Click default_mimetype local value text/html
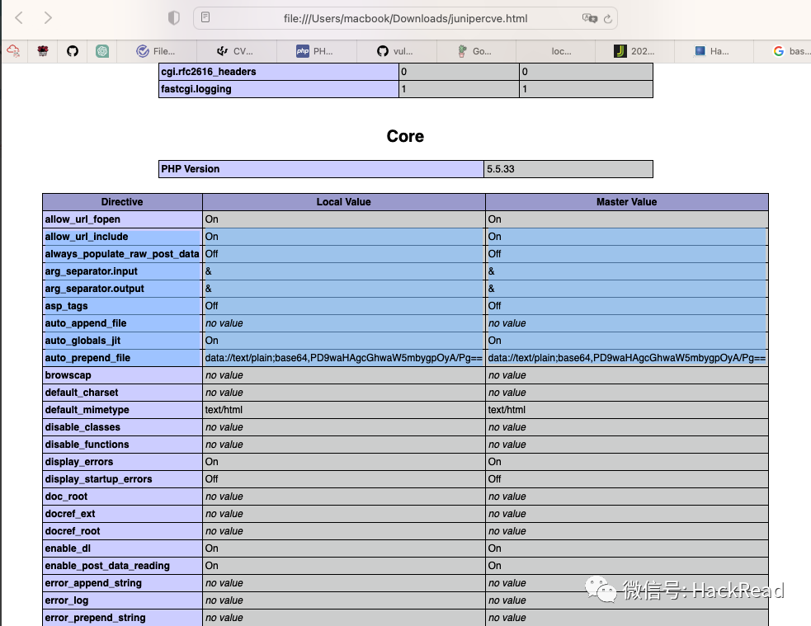This screenshot has height=626, width=811. pos(224,410)
